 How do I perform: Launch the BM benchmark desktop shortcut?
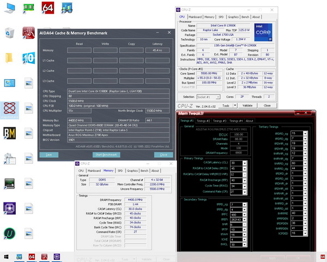pyautogui.click(x=10, y=133)
